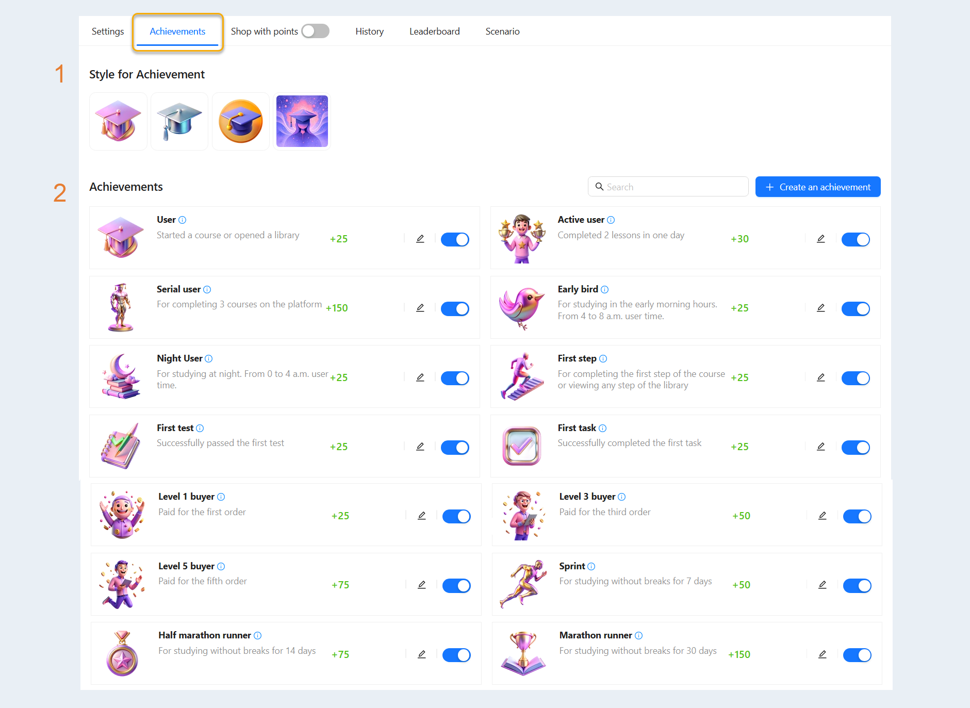Click the pencil icon for Serial user
Screen dimensions: 970x708
(x=420, y=308)
